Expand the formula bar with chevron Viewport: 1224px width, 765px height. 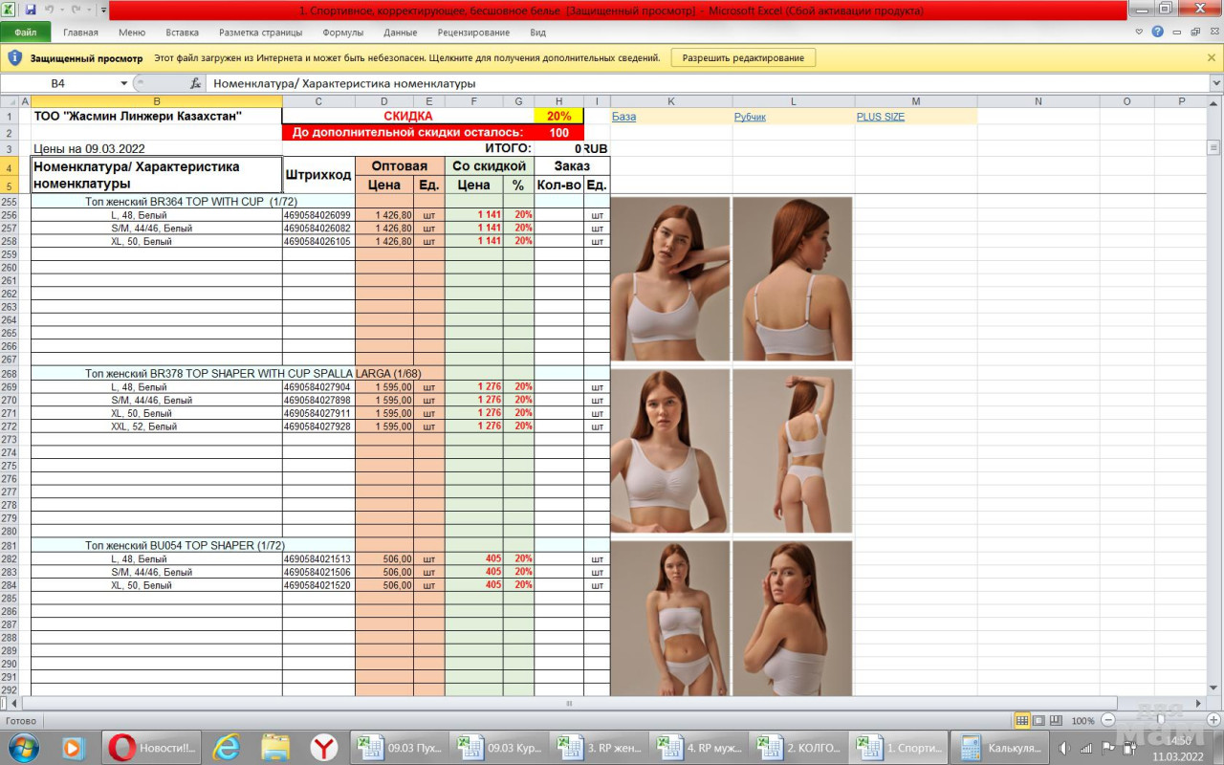tap(1215, 83)
